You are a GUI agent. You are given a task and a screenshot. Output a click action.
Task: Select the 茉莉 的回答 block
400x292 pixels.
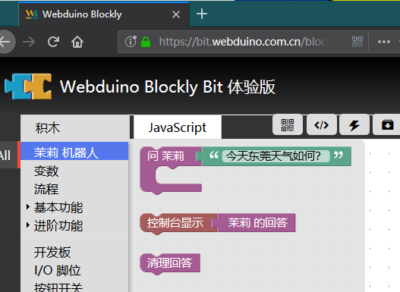[257, 223]
